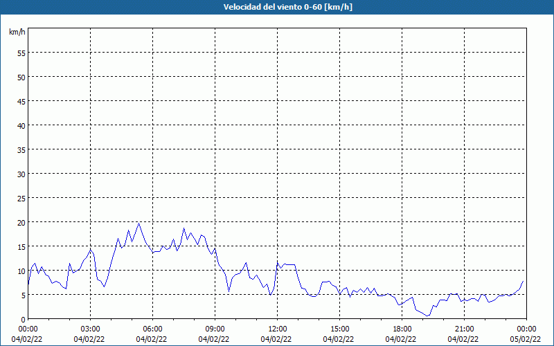Select the '09:00' time label on the x-axis
Image resolution: width=554 pixels, height=346 pixels.
pos(215,329)
